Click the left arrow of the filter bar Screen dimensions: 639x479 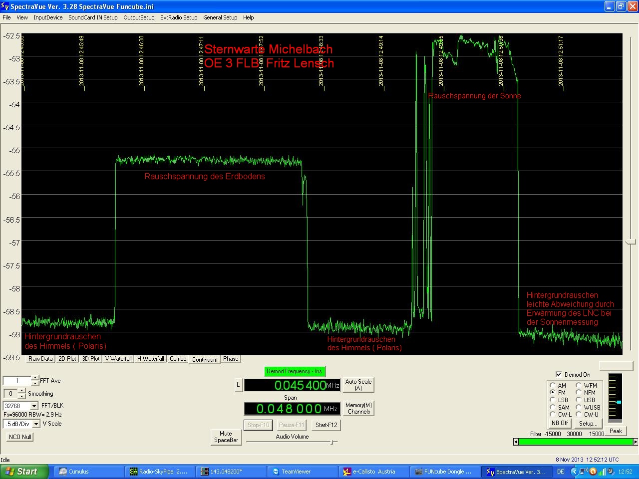[516, 442]
